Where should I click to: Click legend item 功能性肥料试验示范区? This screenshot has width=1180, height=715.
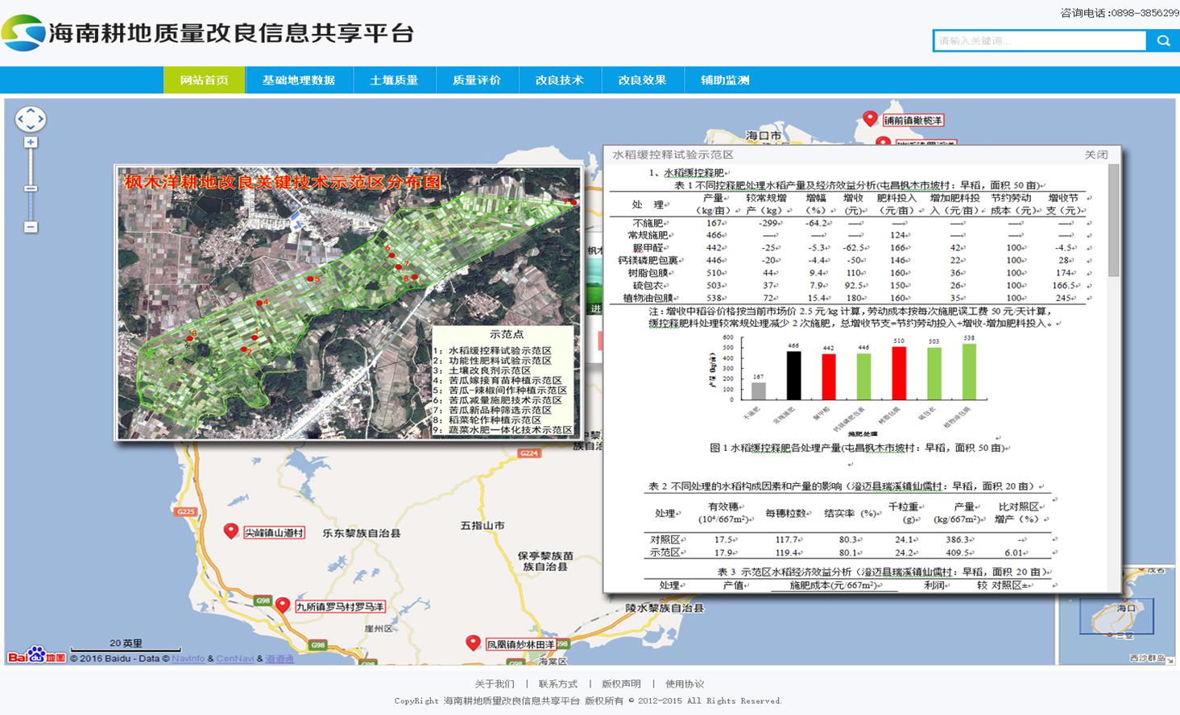coord(492,361)
